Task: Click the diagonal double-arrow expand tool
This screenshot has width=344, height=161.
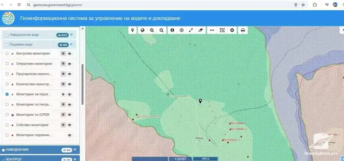Action: (x=191, y=30)
